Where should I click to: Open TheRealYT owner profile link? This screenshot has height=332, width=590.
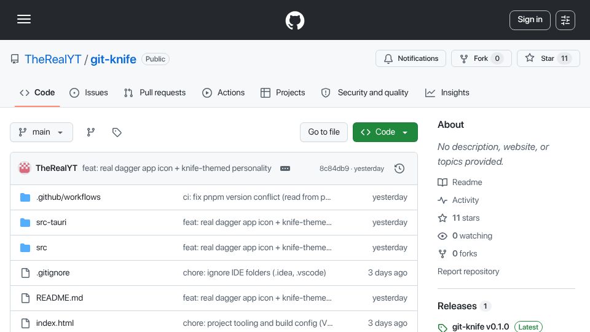point(53,59)
